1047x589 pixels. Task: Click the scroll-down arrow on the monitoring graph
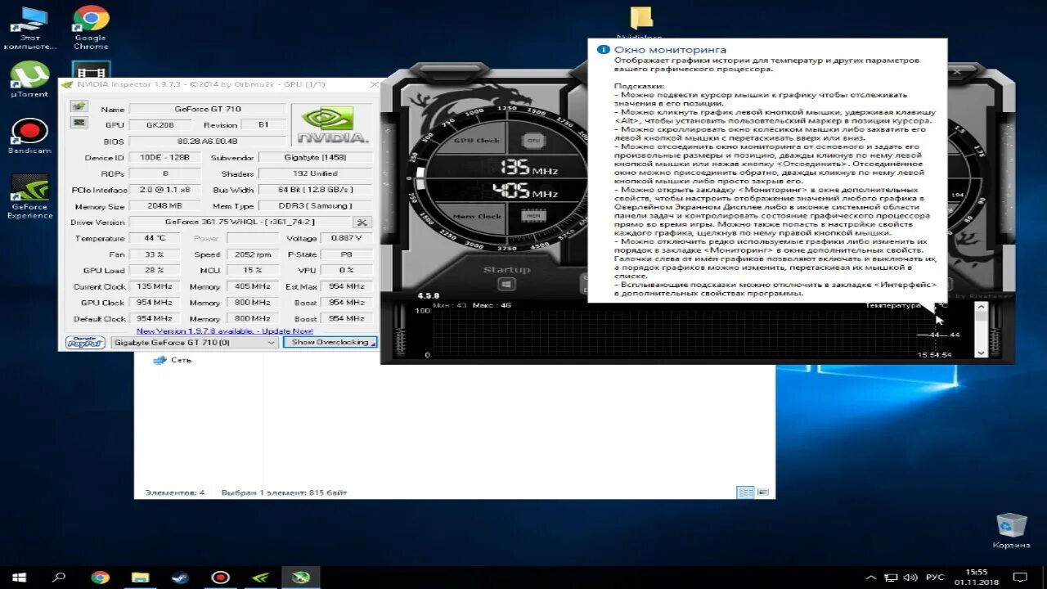980,352
